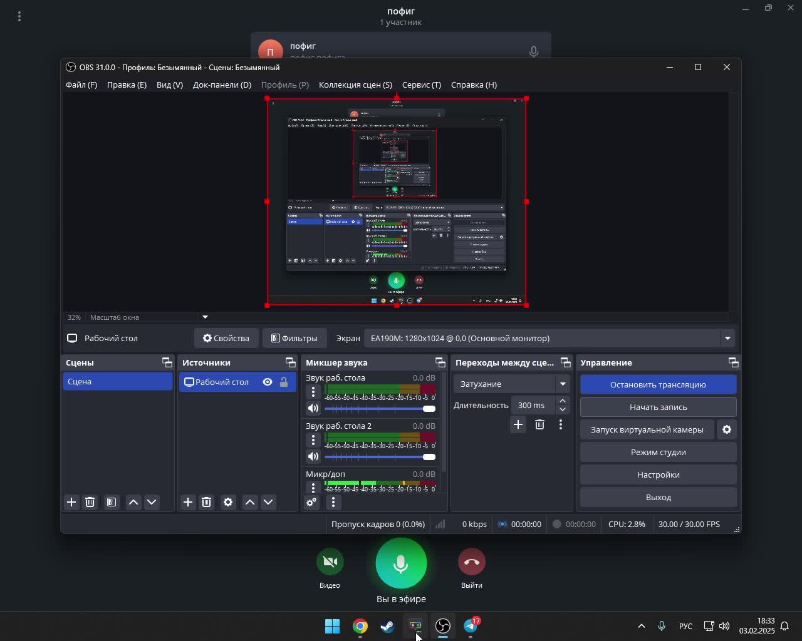The height and width of the screenshot is (641, 802).
Task: Pop out the Управление dock panel
Action: coord(733,362)
